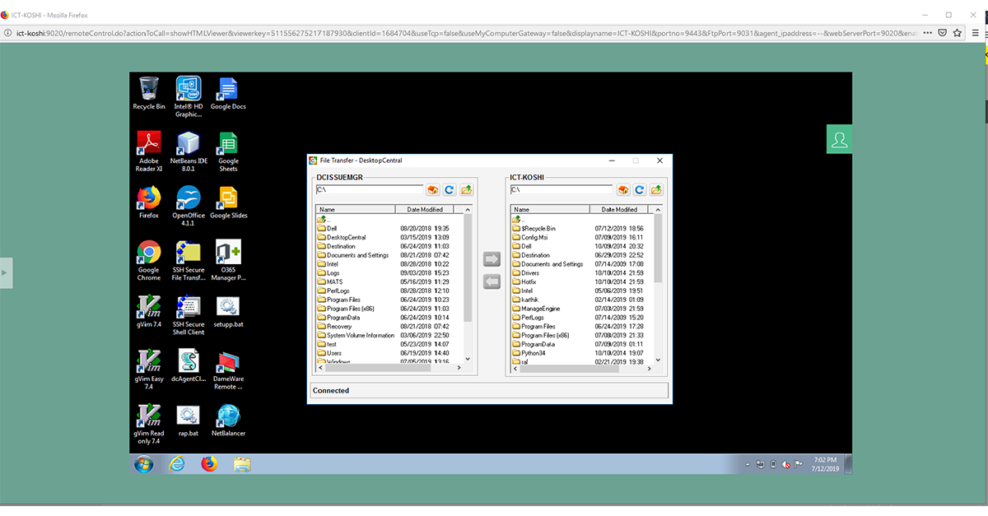Click the home icon in DCISSUEMGR pane
988x516 pixels.
tap(433, 190)
